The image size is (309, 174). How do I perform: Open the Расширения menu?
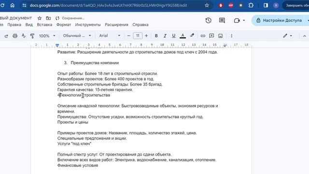(x=116, y=25)
